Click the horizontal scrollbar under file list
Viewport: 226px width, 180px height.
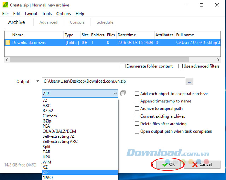point(106,60)
